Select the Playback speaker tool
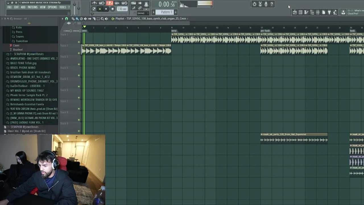Screen dimensions: 364x205 click(106, 19)
